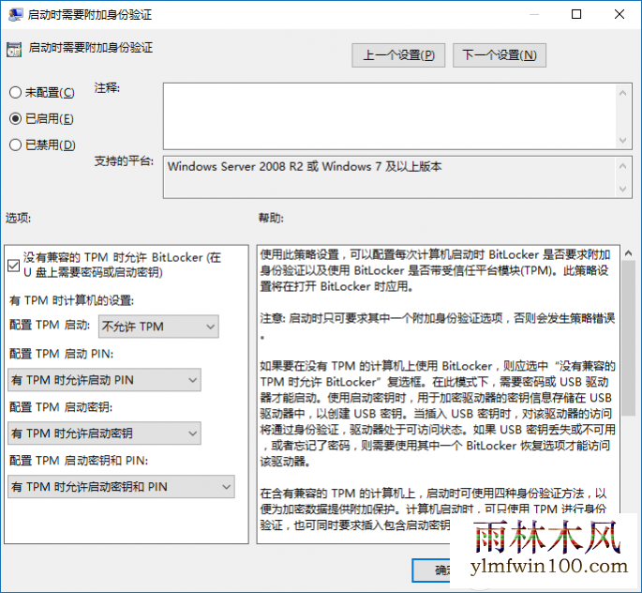Select the 已启用 radio button

coord(15,118)
